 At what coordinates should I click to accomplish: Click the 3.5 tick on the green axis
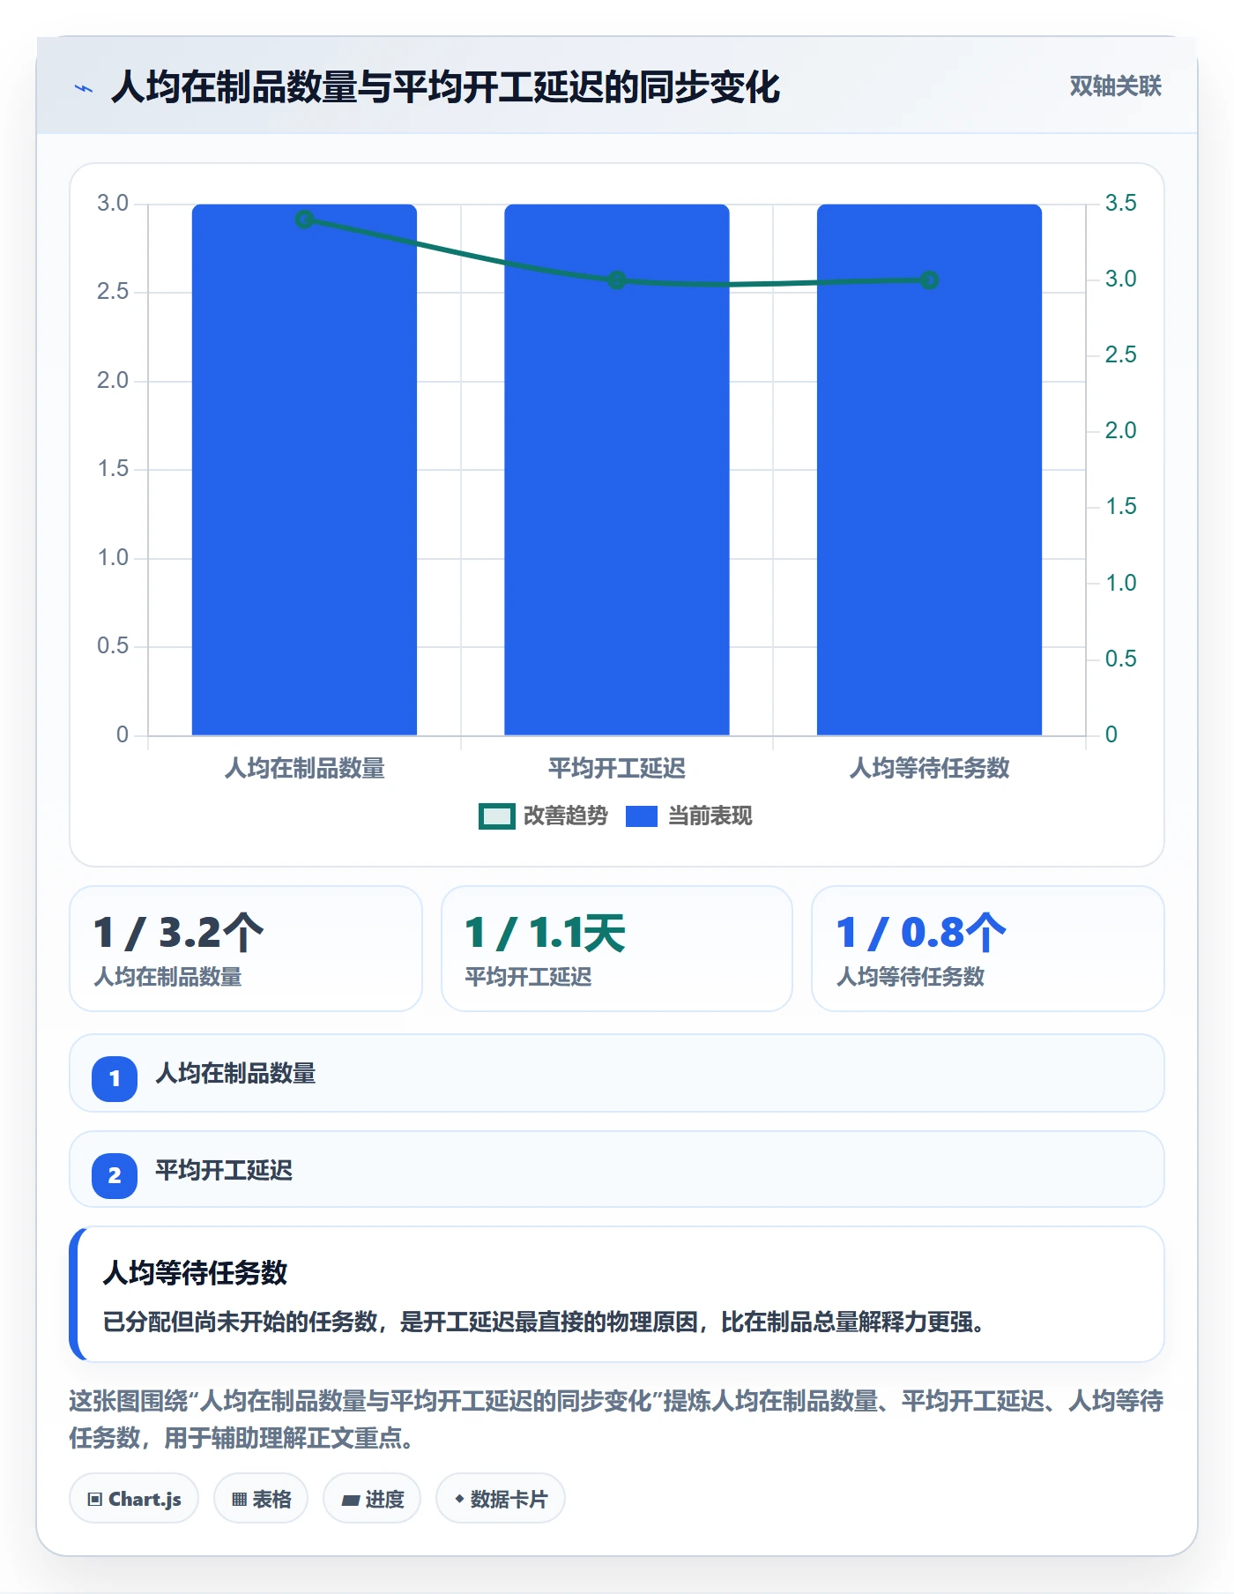click(x=1120, y=204)
